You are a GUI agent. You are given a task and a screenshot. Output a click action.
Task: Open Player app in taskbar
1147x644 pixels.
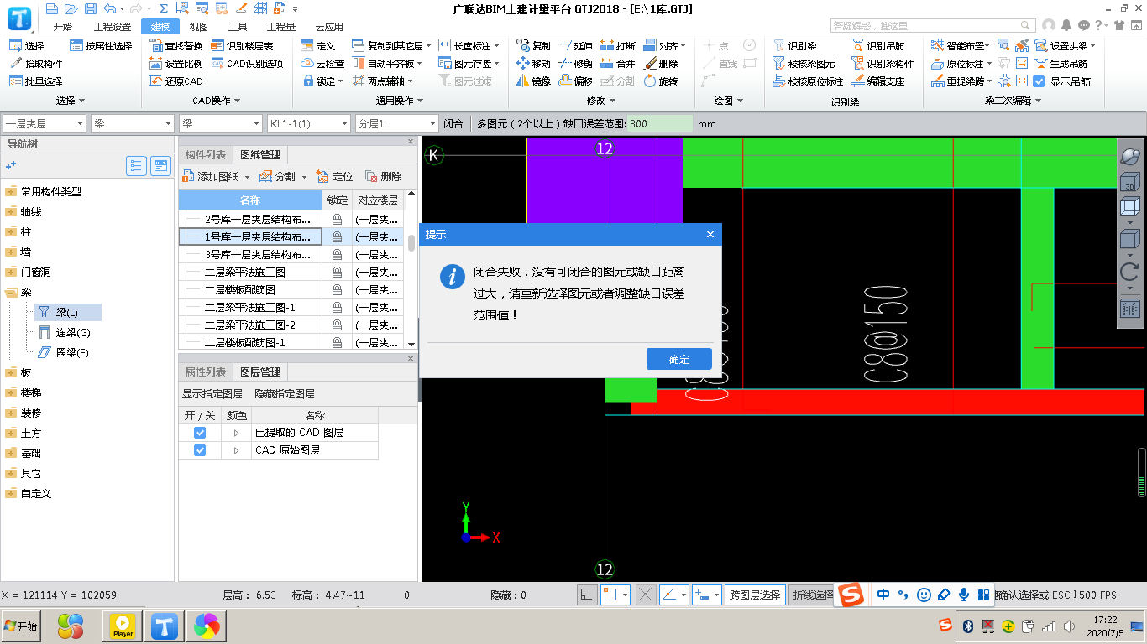(123, 626)
